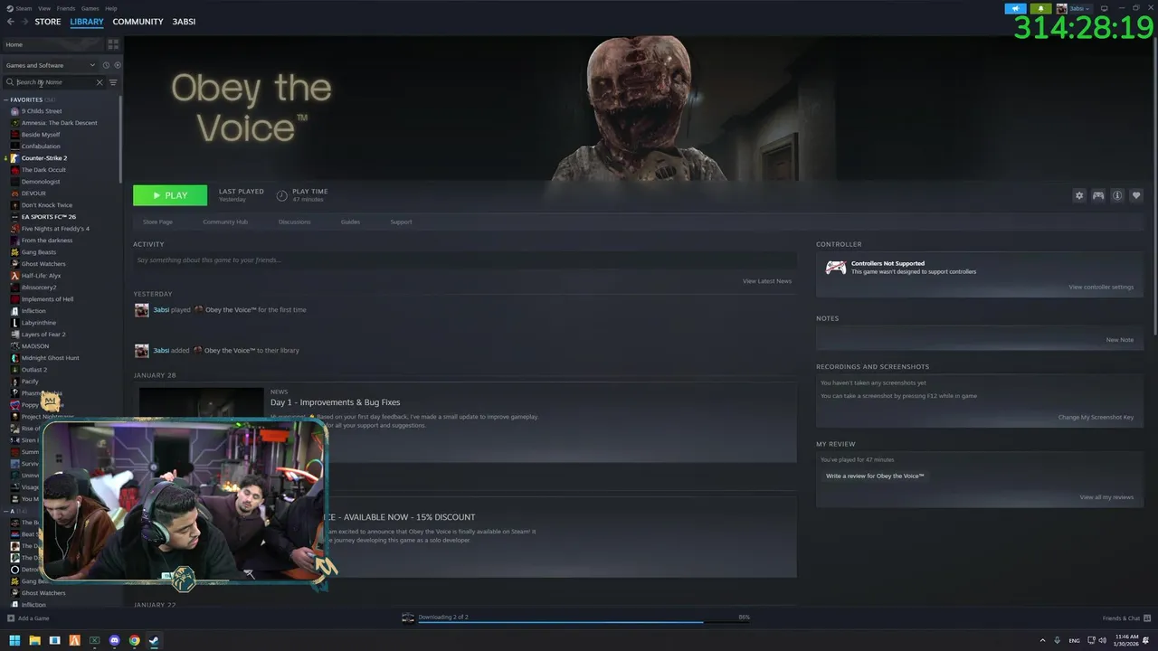Click the plus icon for Add a Game
The image size is (1158, 651).
point(11,618)
